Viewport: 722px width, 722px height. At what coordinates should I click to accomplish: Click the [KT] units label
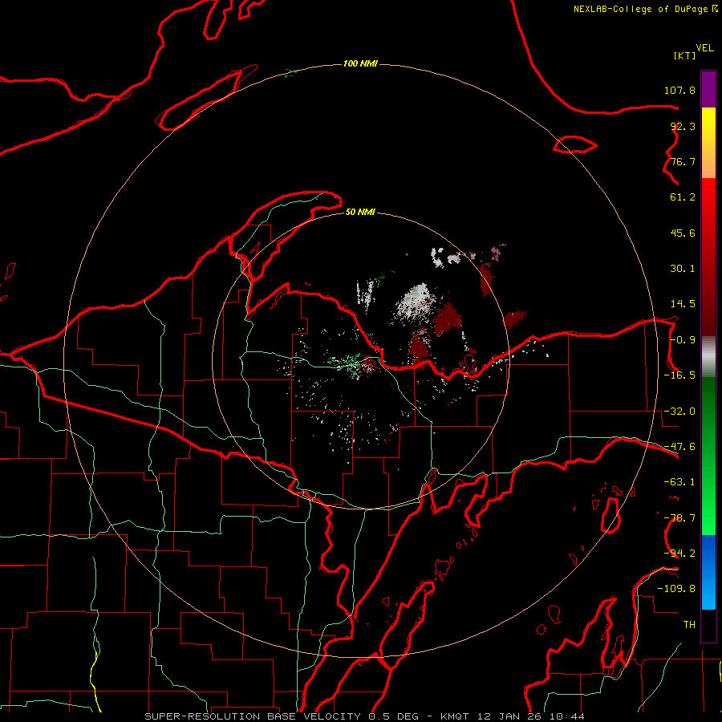(685, 55)
